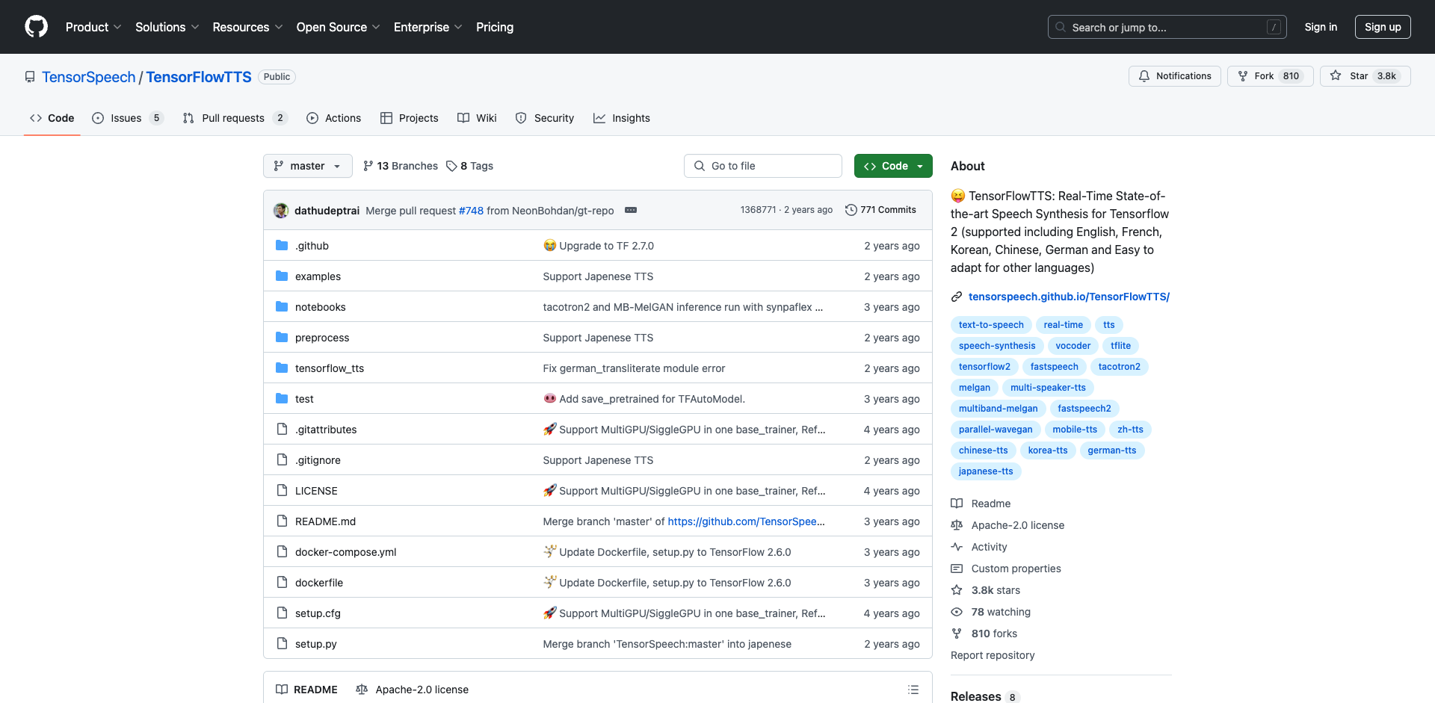Click the notebooks folder icon
This screenshot has width=1435, height=703.
282,307
